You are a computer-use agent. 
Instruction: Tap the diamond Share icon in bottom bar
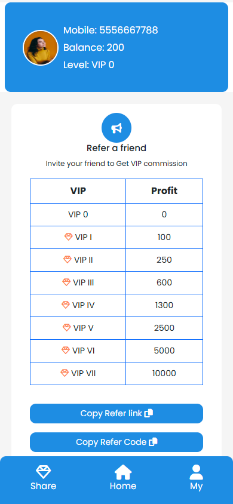click(43, 472)
